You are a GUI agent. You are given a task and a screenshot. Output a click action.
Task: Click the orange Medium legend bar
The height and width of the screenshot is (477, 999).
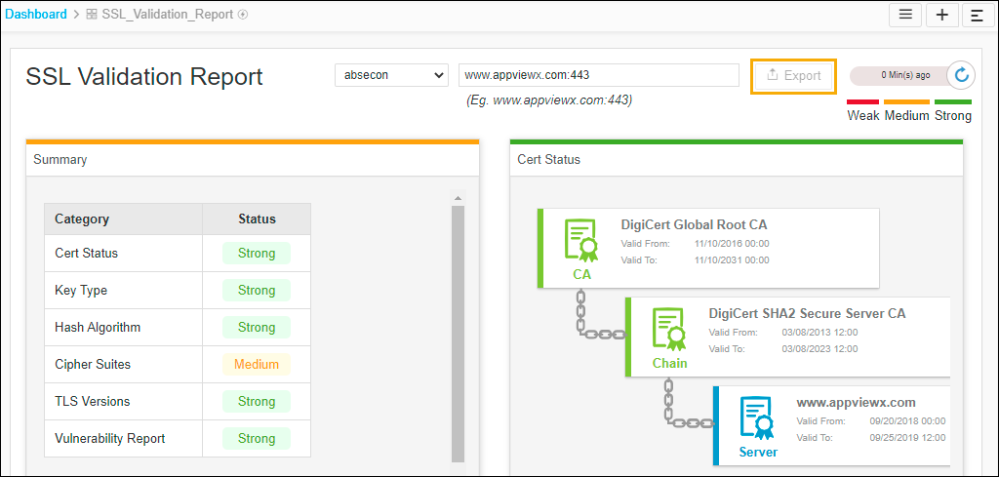(x=906, y=101)
